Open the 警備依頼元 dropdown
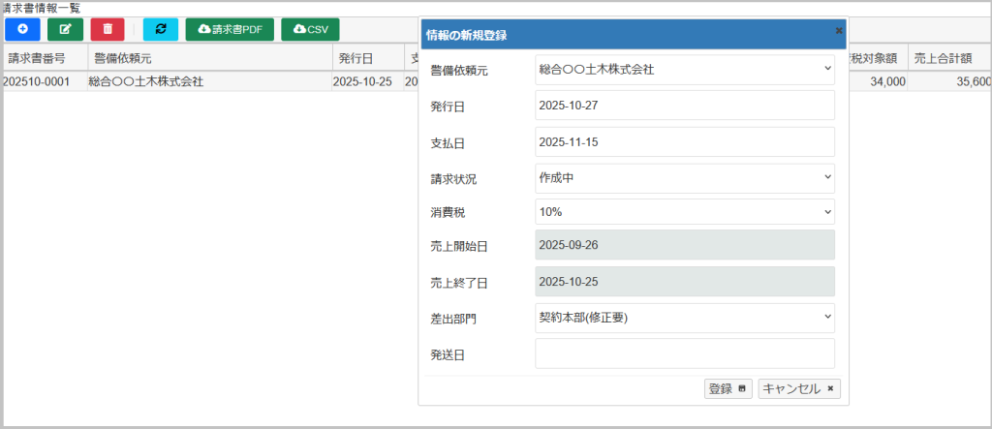The height and width of the screenshot is (429, 992). 684,70
